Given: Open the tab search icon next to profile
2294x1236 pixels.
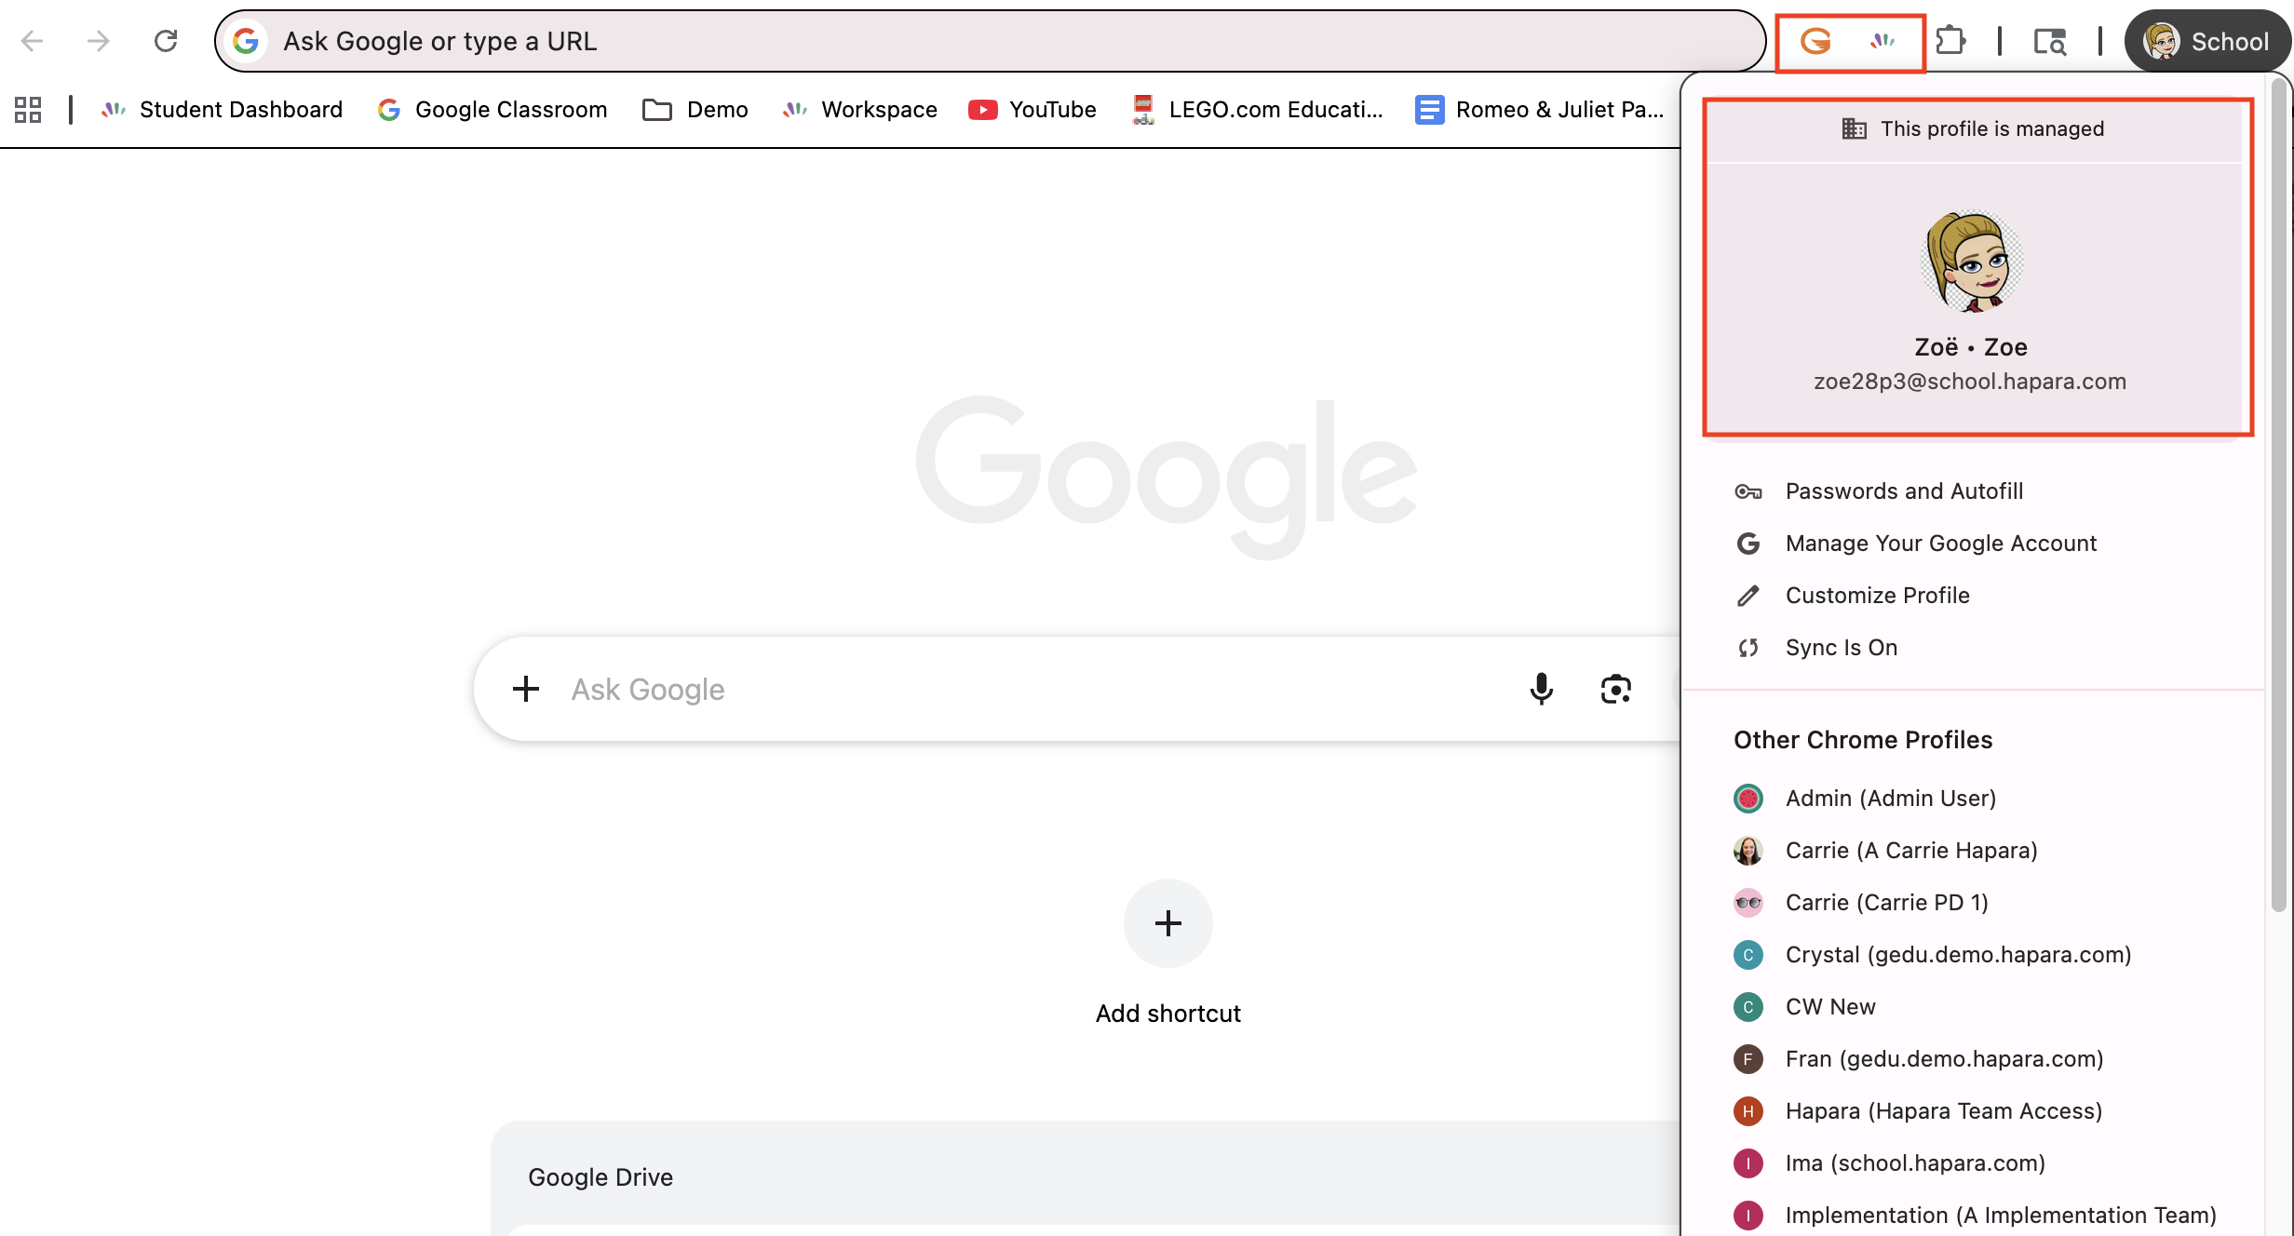Looking at the screenshot, I should 2050,41.
